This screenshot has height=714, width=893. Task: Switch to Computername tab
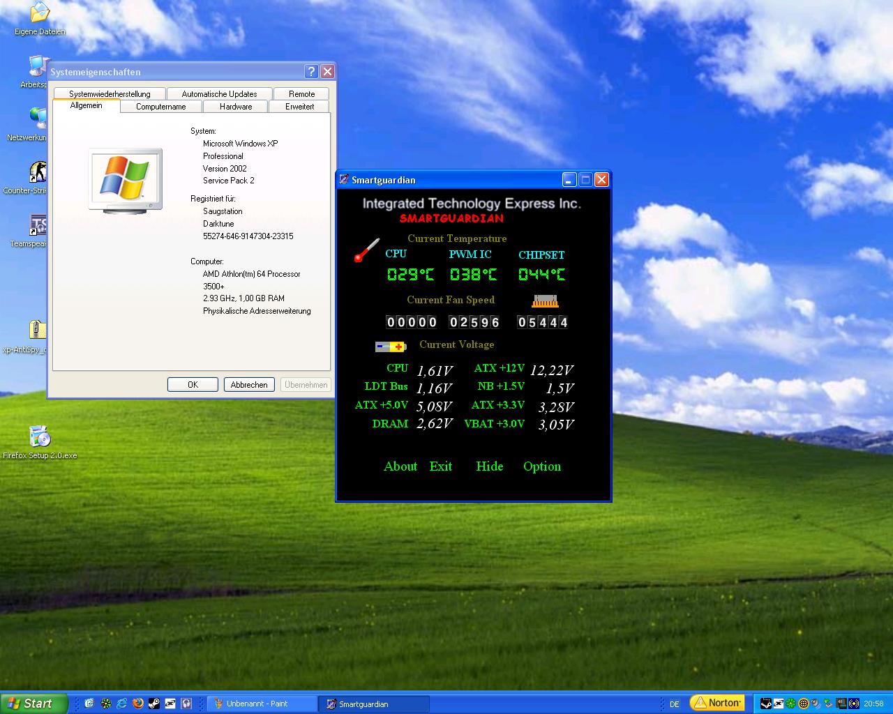[161, 107]
